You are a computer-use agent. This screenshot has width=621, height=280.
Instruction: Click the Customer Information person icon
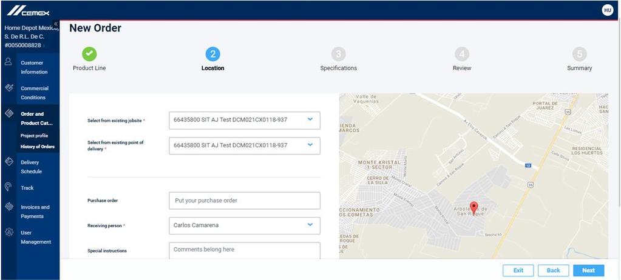8,62
